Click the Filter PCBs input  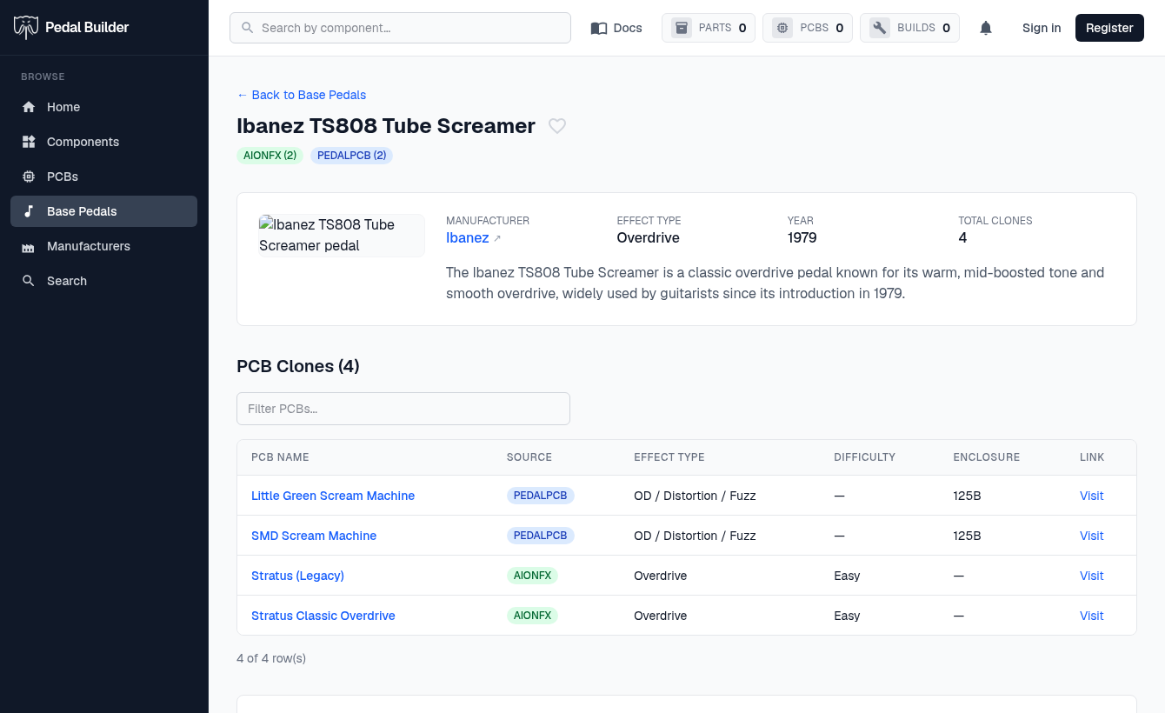[403, 409]
